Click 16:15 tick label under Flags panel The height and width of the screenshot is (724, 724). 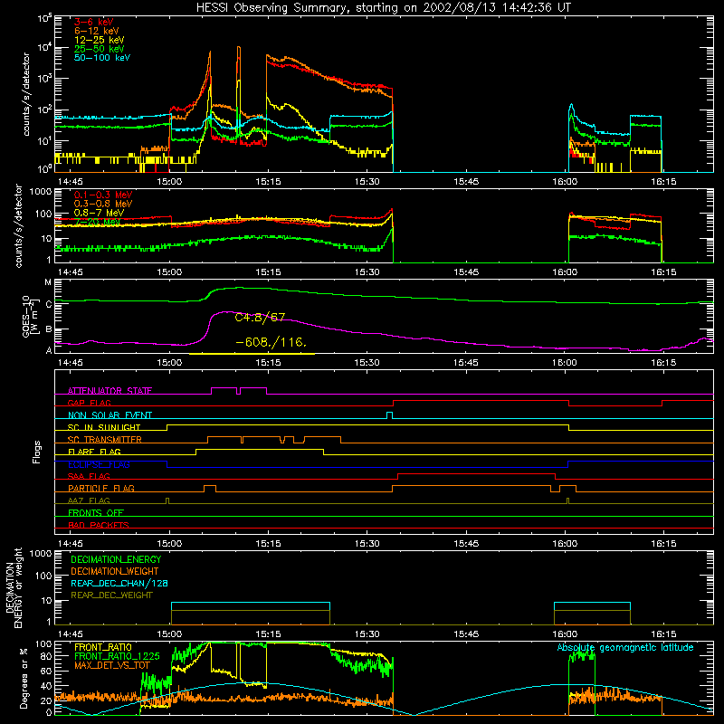(x=663, y=544)
